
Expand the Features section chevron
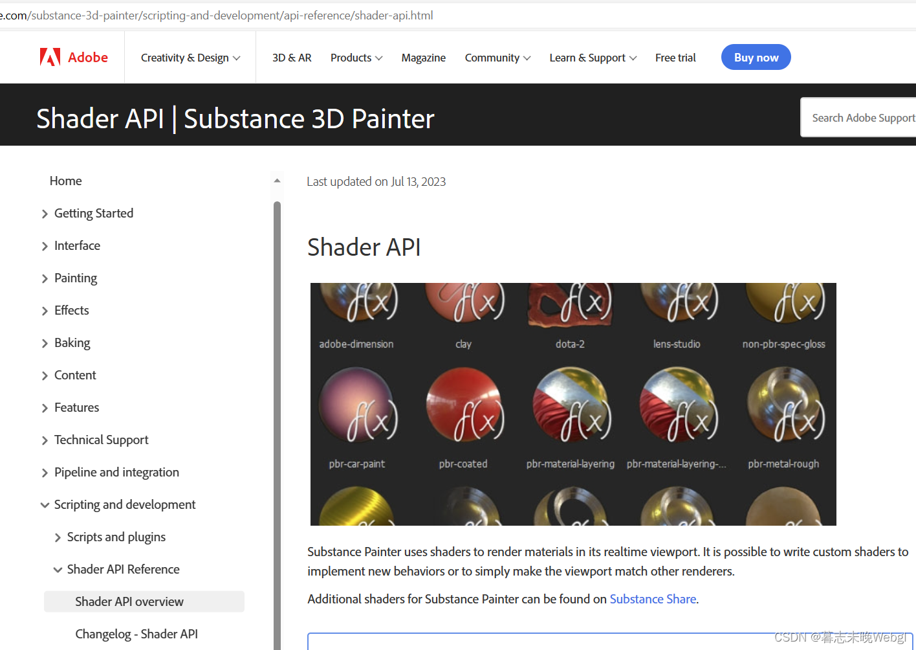(45, 408)
